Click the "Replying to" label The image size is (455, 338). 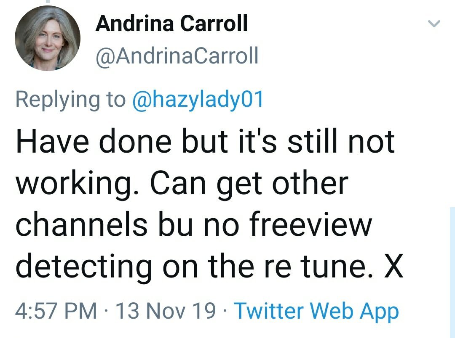pos(70,99)
